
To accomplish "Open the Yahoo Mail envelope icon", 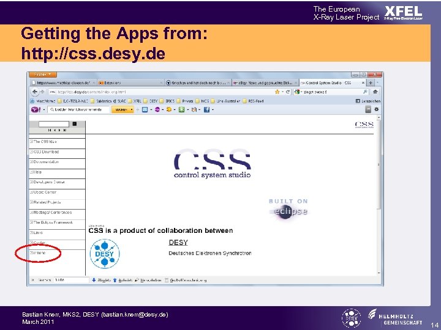I will click(145, 110).
